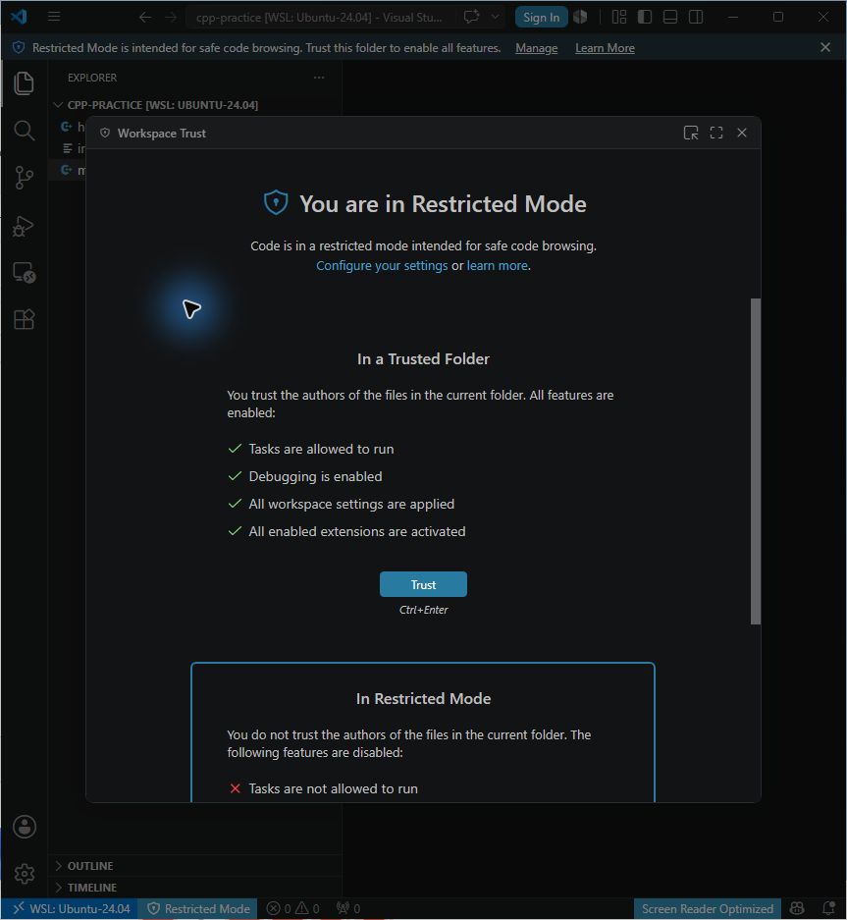
Task: Click the Trust button
Action: (424, 584)
